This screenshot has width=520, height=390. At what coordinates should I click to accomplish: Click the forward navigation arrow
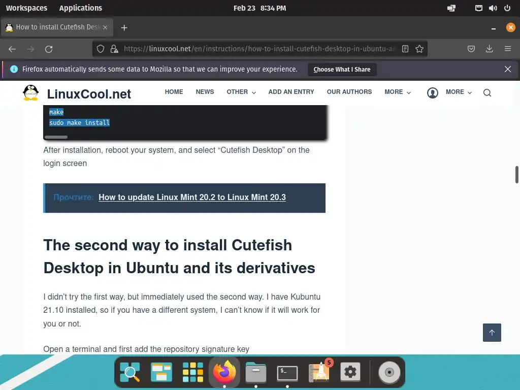click(x=30, y=49)
